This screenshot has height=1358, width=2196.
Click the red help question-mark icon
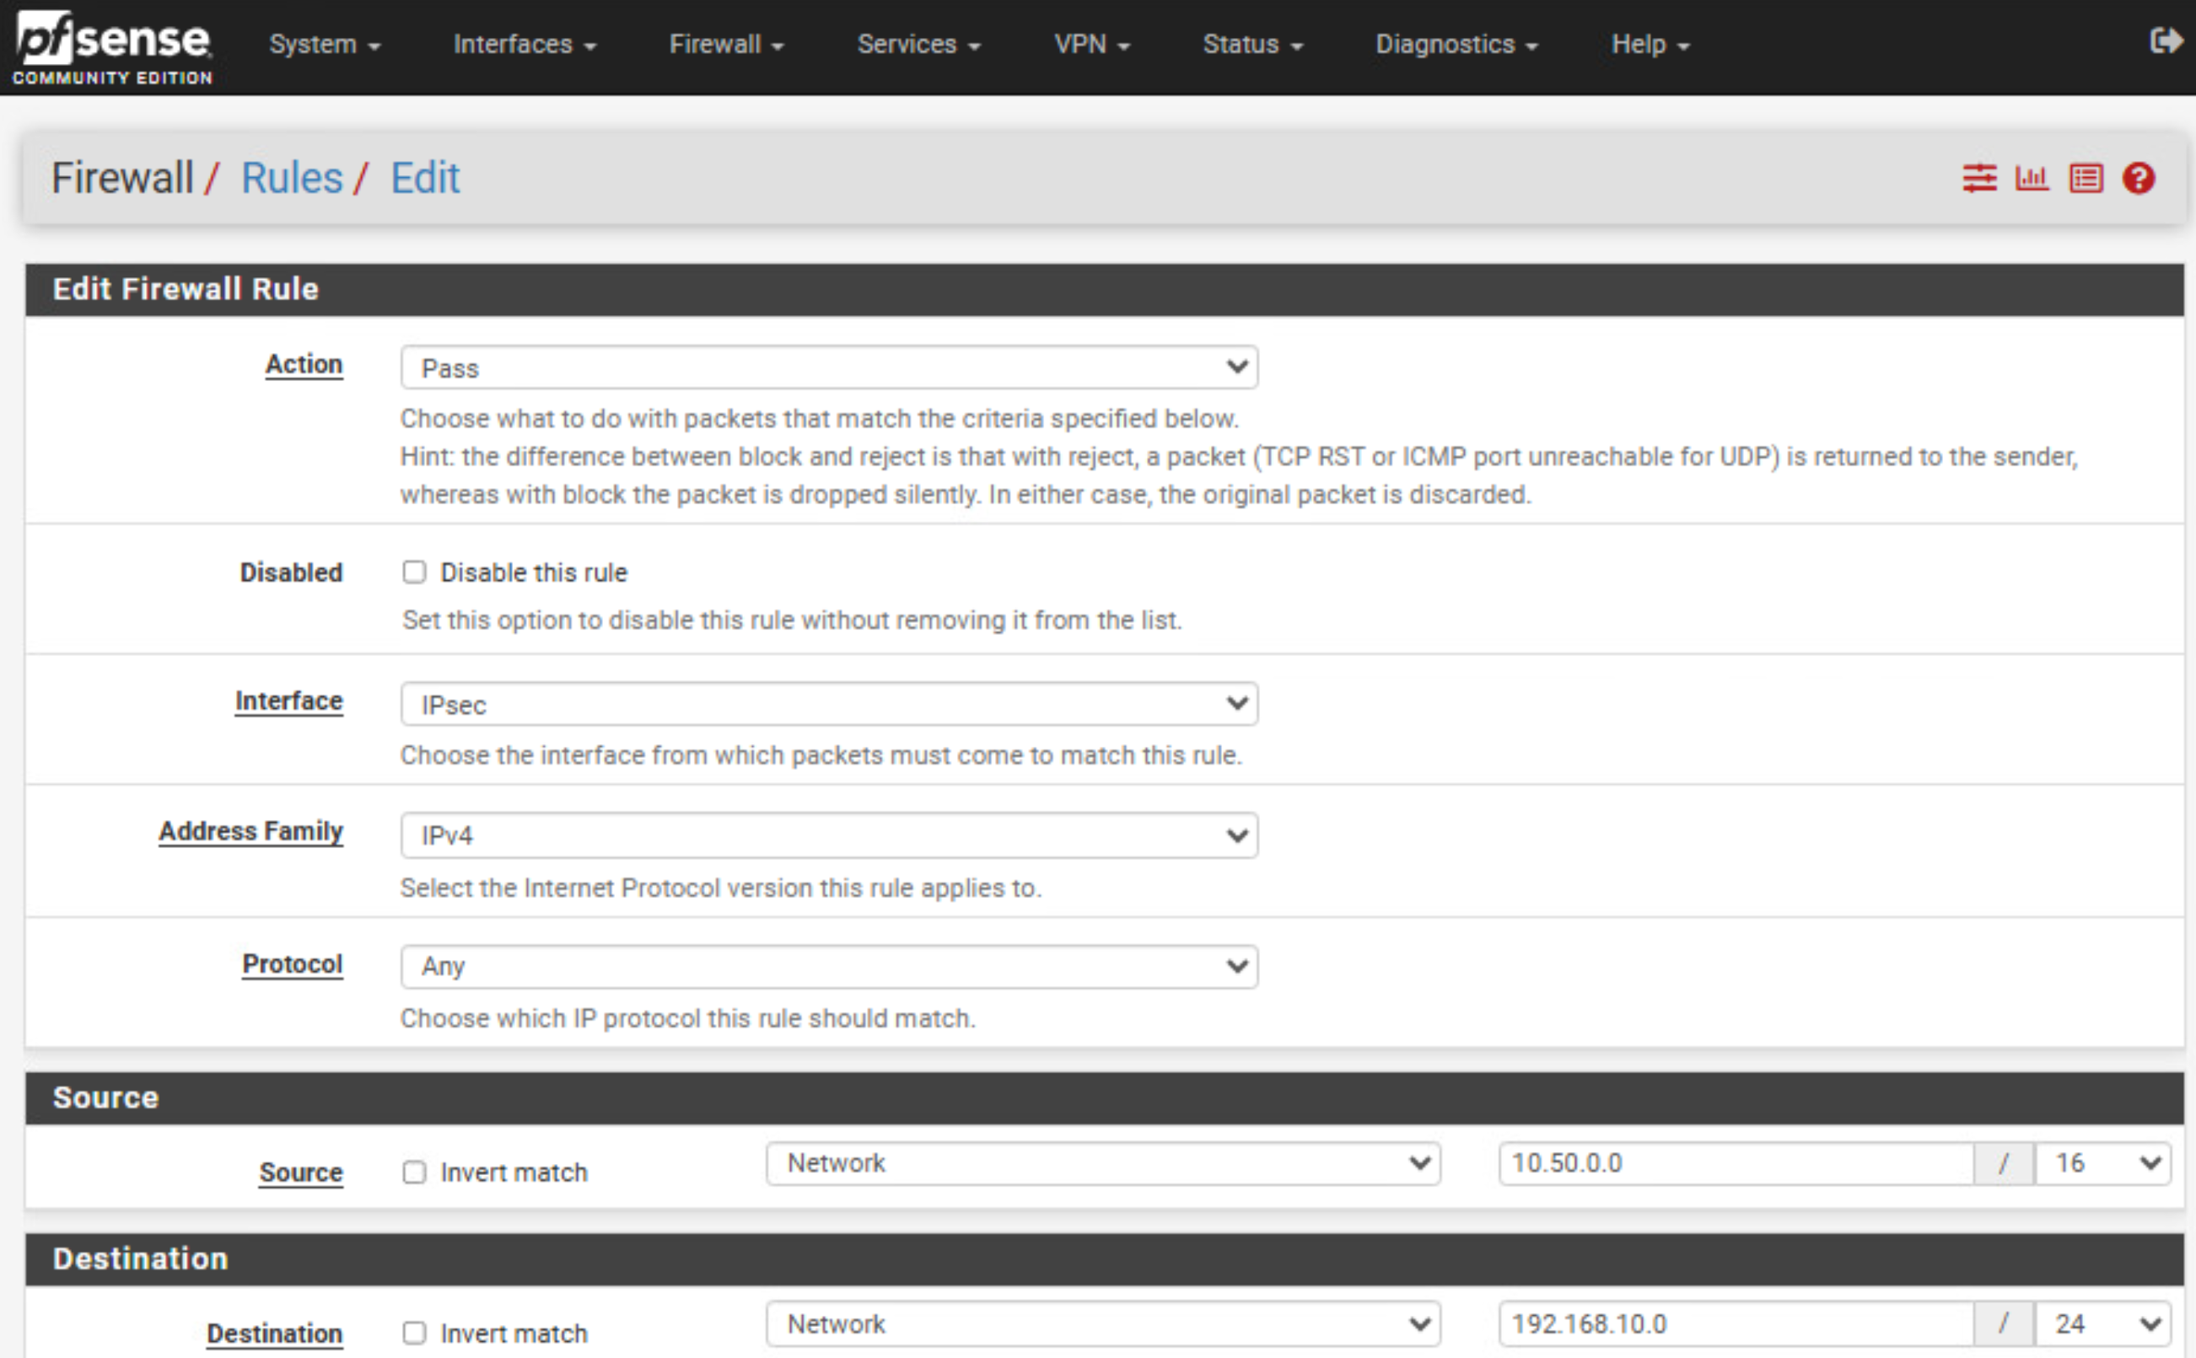pos(2139,178)
